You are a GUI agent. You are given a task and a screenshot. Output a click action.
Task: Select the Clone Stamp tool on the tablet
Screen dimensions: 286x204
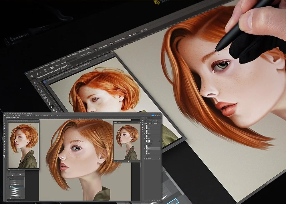point(54,110)
